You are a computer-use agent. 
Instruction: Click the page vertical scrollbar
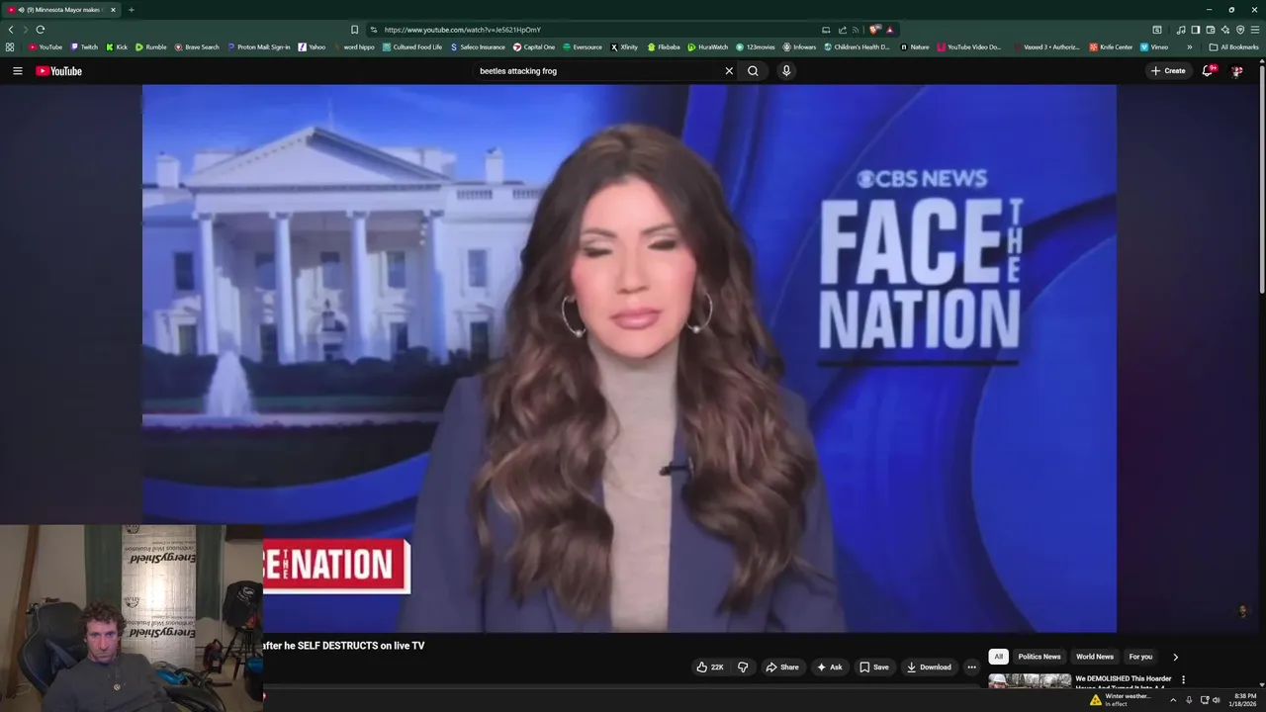(1261, 178)
